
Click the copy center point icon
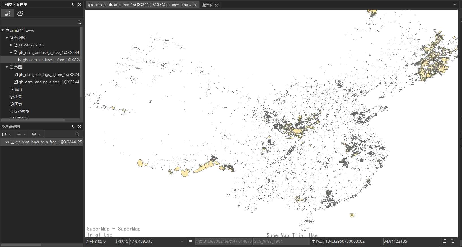pos(445,241)
